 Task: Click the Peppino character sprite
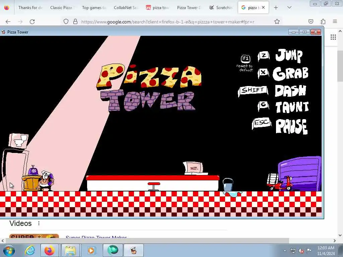46,181
